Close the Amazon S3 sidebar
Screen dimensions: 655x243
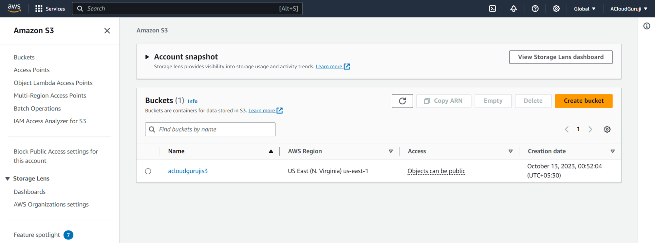click(107, 31)
